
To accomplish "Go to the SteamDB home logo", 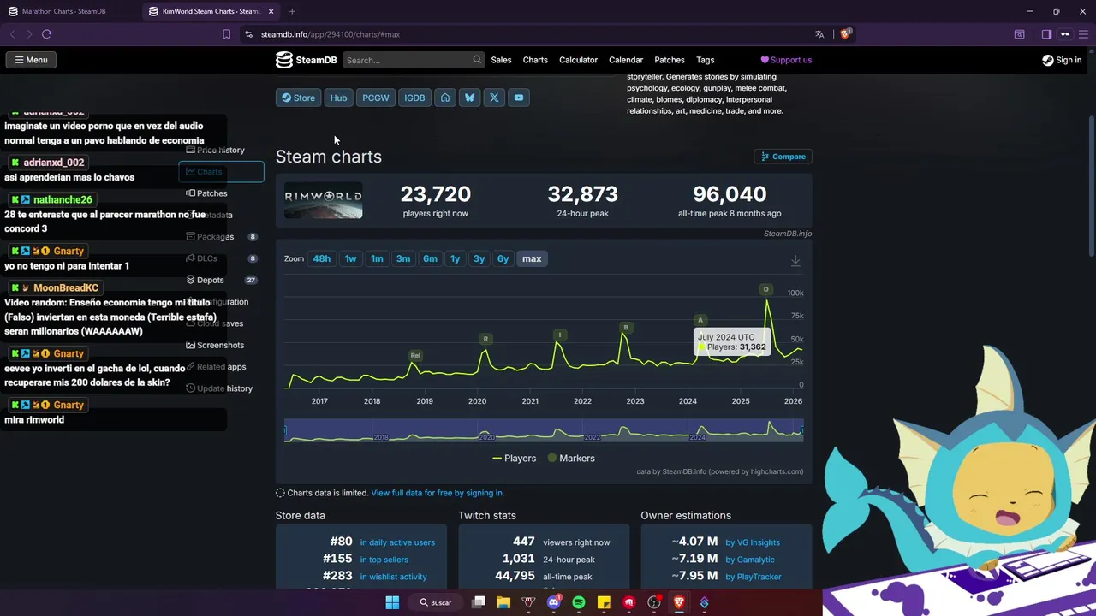I will tap(306, 60).
